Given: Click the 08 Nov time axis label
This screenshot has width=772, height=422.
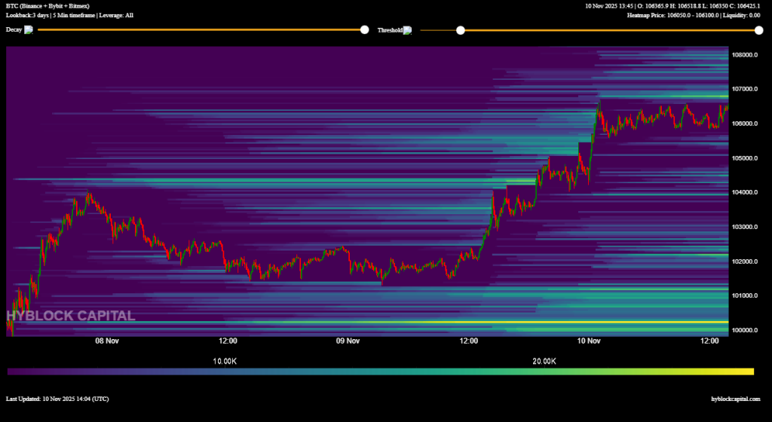Looking at the screenshot, I should tap(107, 341).
